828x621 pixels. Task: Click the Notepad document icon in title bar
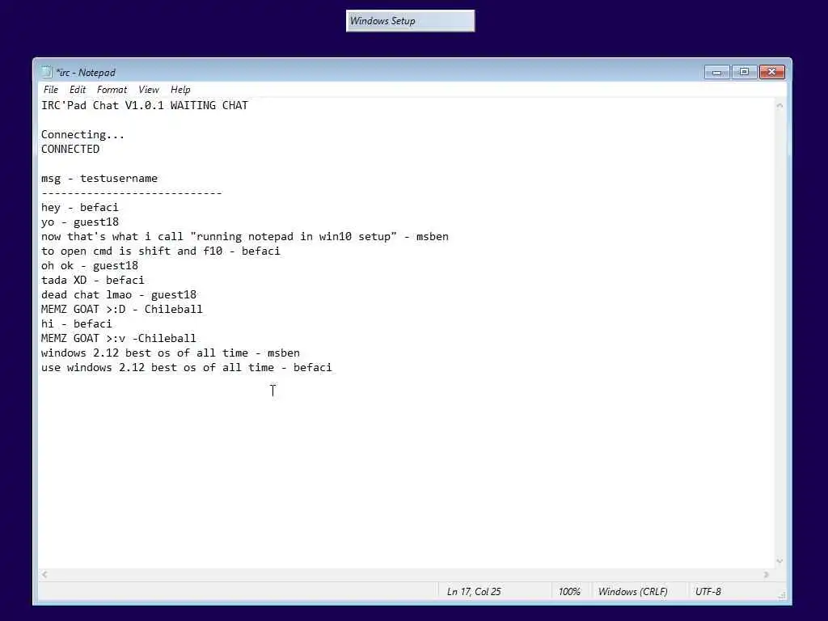tap(46, 72)
